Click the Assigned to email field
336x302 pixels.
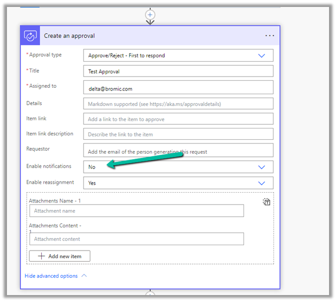pos(178,87)
